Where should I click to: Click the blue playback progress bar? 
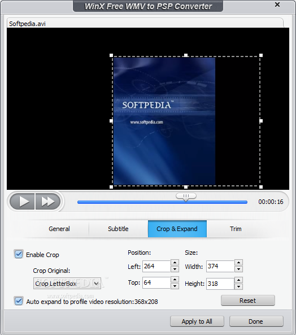click(162, 202)
